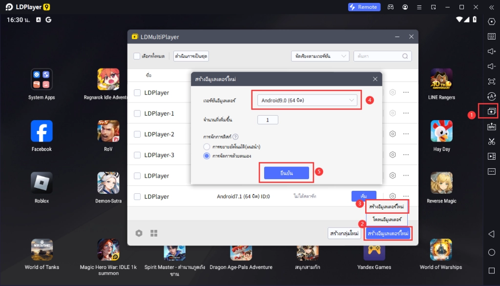This screenshot has width=500, height=286.
Task: Open the multi-player icon in the right sidebar
Action: click(491, 111)
